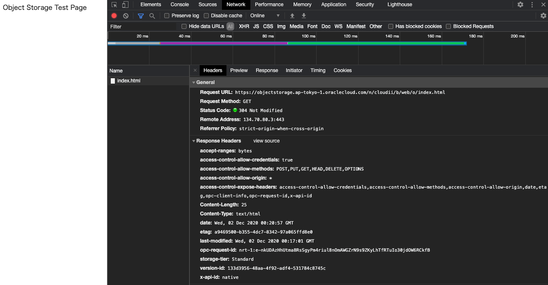Collapse the Response Headers section
Screen dimensions: 548x285
coord(194,141)
